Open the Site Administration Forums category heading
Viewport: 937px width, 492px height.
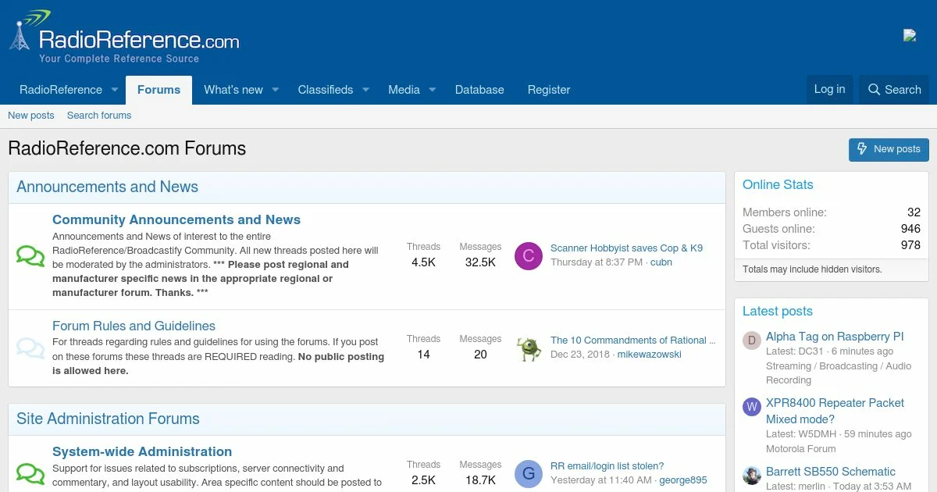108,419
